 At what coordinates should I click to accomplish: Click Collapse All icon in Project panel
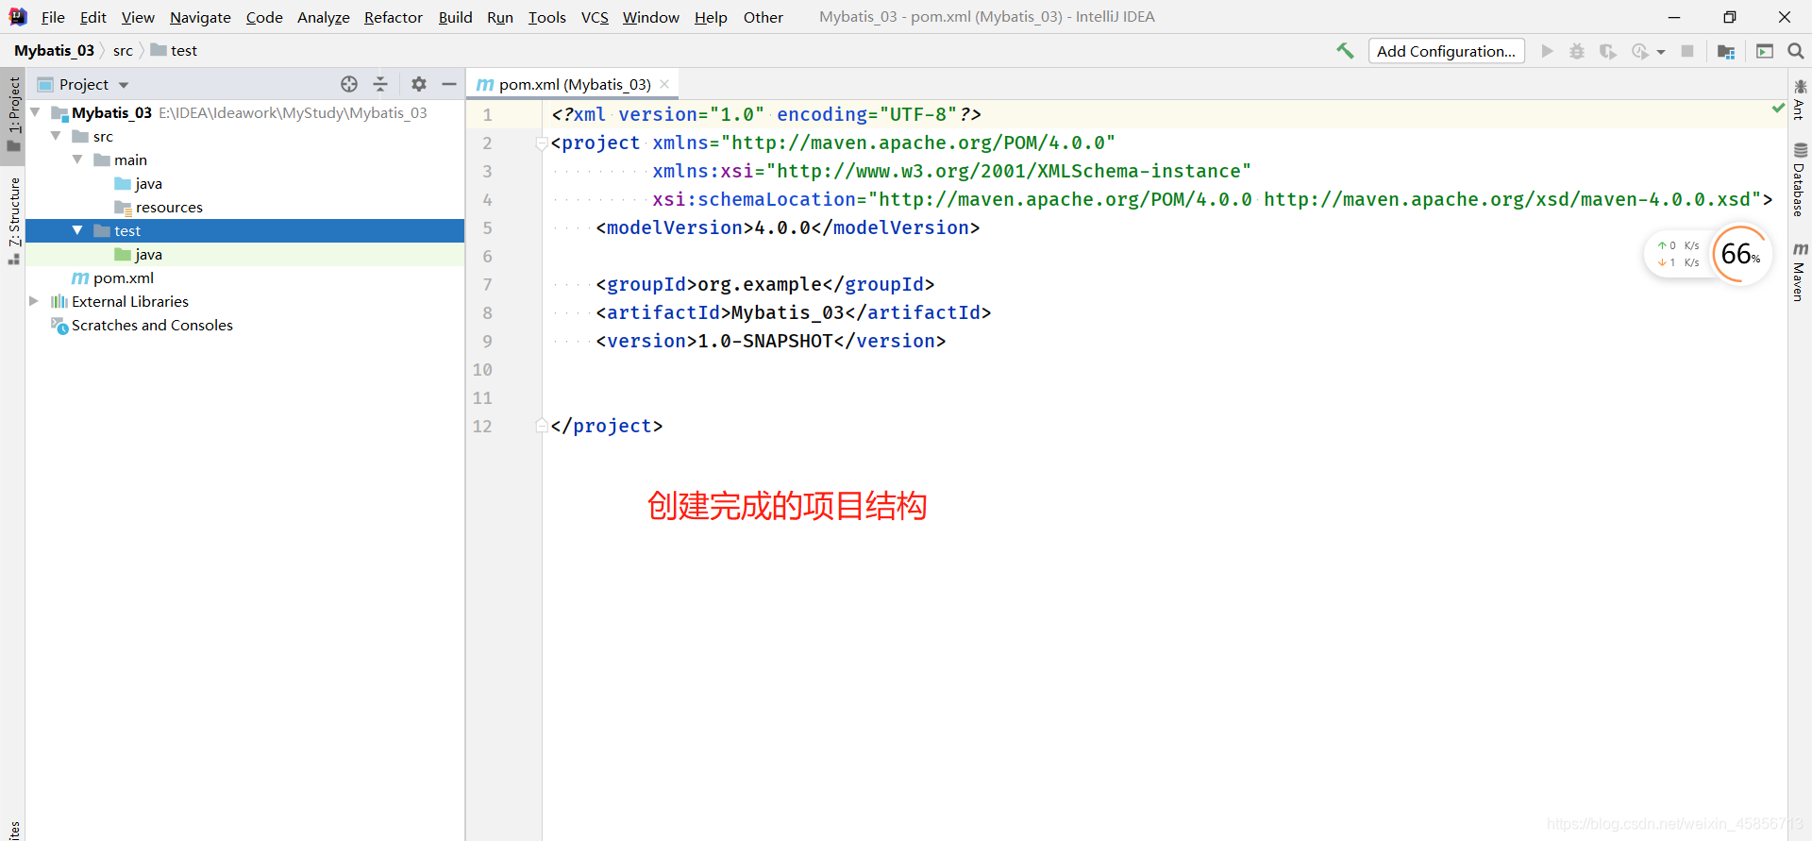380,84
